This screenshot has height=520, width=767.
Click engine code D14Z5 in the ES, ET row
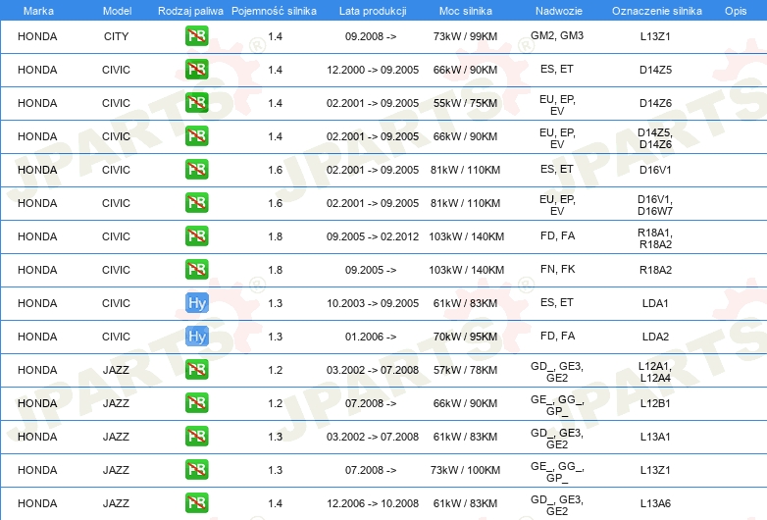click(655, 70)
